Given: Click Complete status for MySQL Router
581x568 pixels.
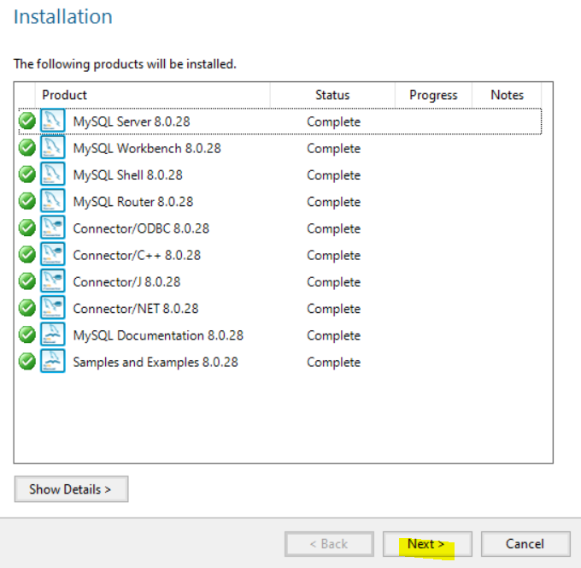Looking at the screenshot, I should click(333, 202).
